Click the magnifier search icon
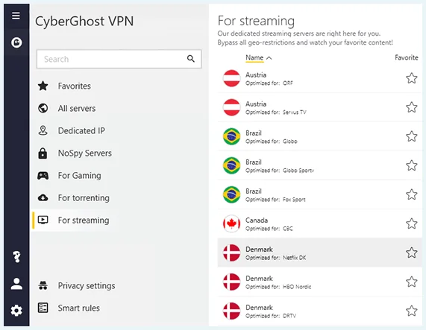Viewport: 426px width, 330px height. 191,59
